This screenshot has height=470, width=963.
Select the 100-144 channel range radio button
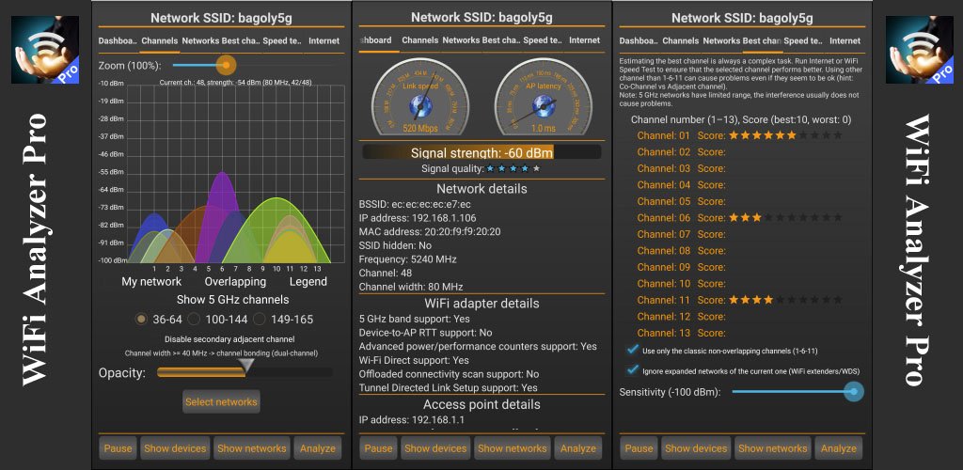194,319
